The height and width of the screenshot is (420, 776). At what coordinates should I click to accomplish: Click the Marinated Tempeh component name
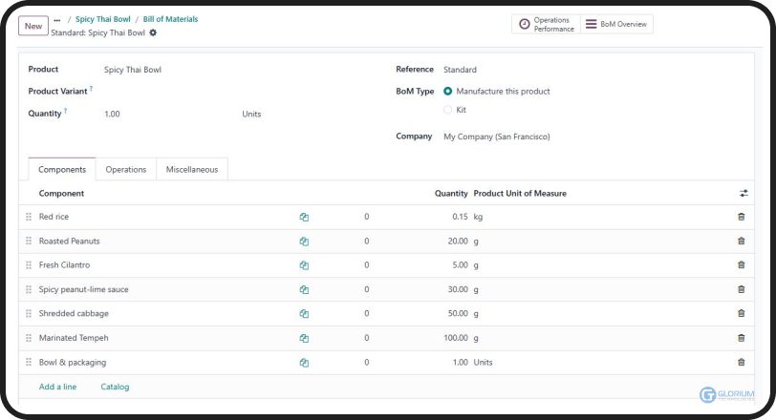(x=74, y=338)
